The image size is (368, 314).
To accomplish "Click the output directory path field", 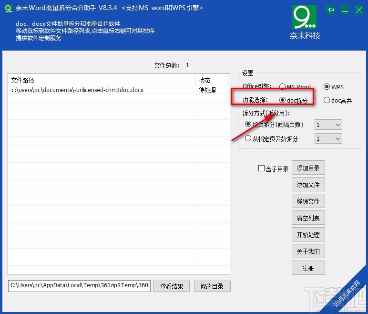I will (79, 286).
